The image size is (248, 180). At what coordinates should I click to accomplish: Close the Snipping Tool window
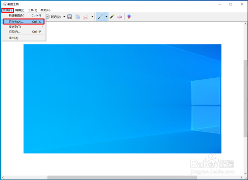(242, 4)
